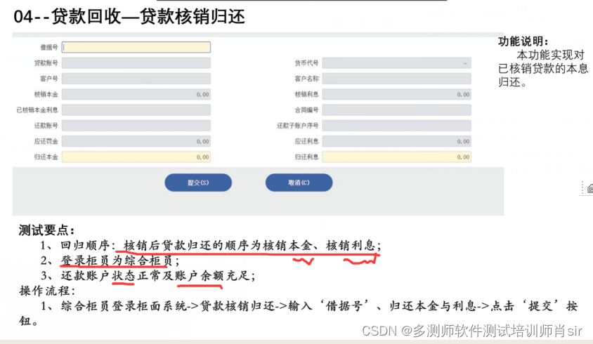Click the text 登录柜员为综合柜员
The height and width of the screenshot is (344, 593).
(117, 260)
